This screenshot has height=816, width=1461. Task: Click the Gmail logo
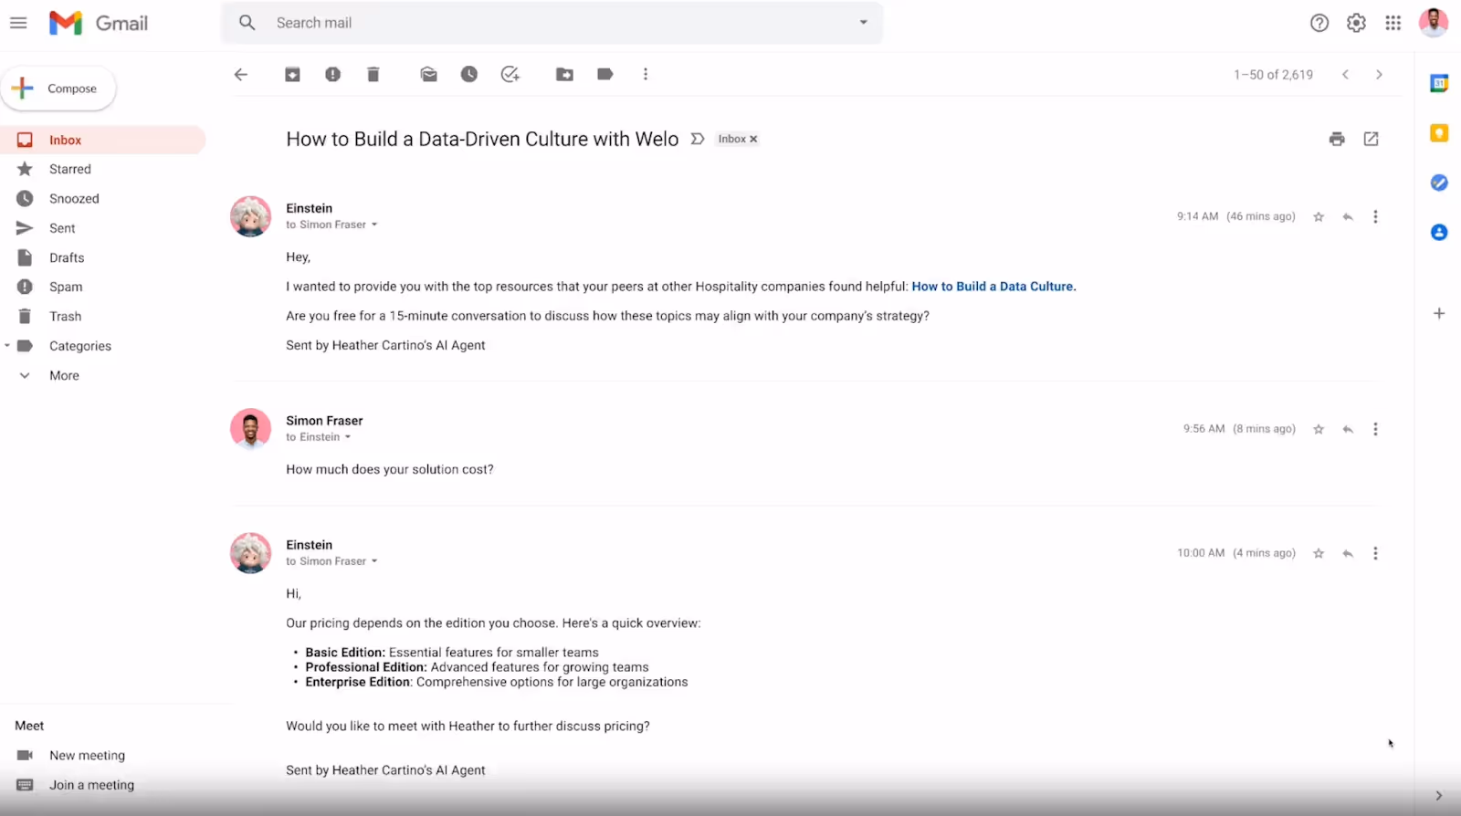tap(99, 23)
